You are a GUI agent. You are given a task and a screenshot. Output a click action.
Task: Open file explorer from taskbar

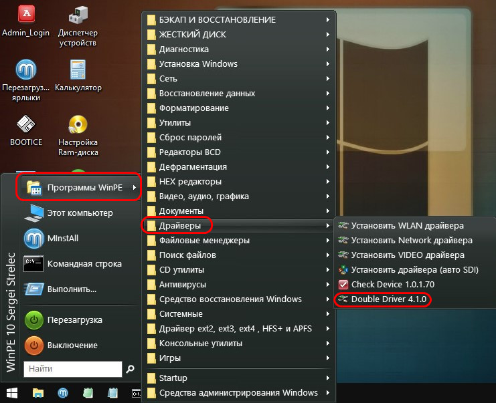tap(38, 393)
